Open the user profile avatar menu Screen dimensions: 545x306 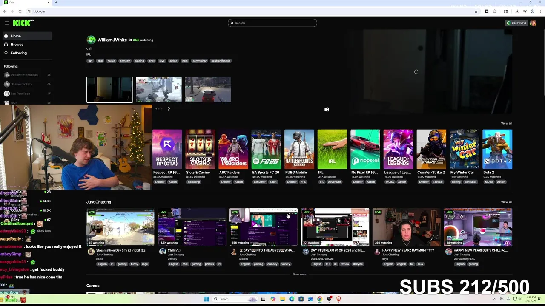coord(533,23)
